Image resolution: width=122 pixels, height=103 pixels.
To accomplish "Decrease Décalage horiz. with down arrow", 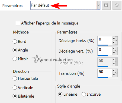I will [114, 42].
